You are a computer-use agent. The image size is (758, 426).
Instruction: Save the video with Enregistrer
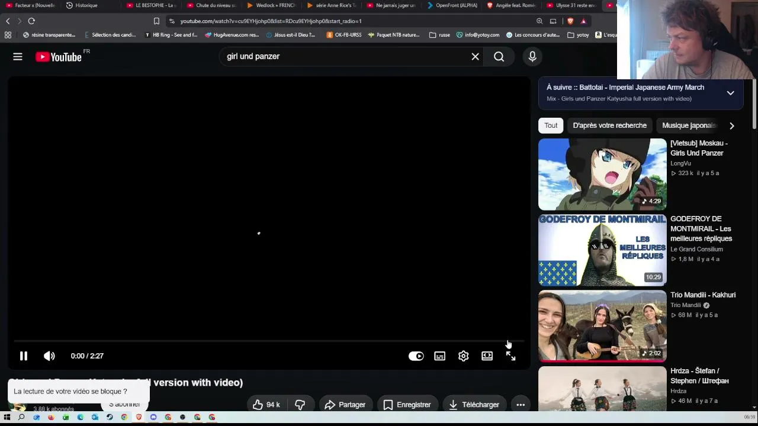click(407, 405)
